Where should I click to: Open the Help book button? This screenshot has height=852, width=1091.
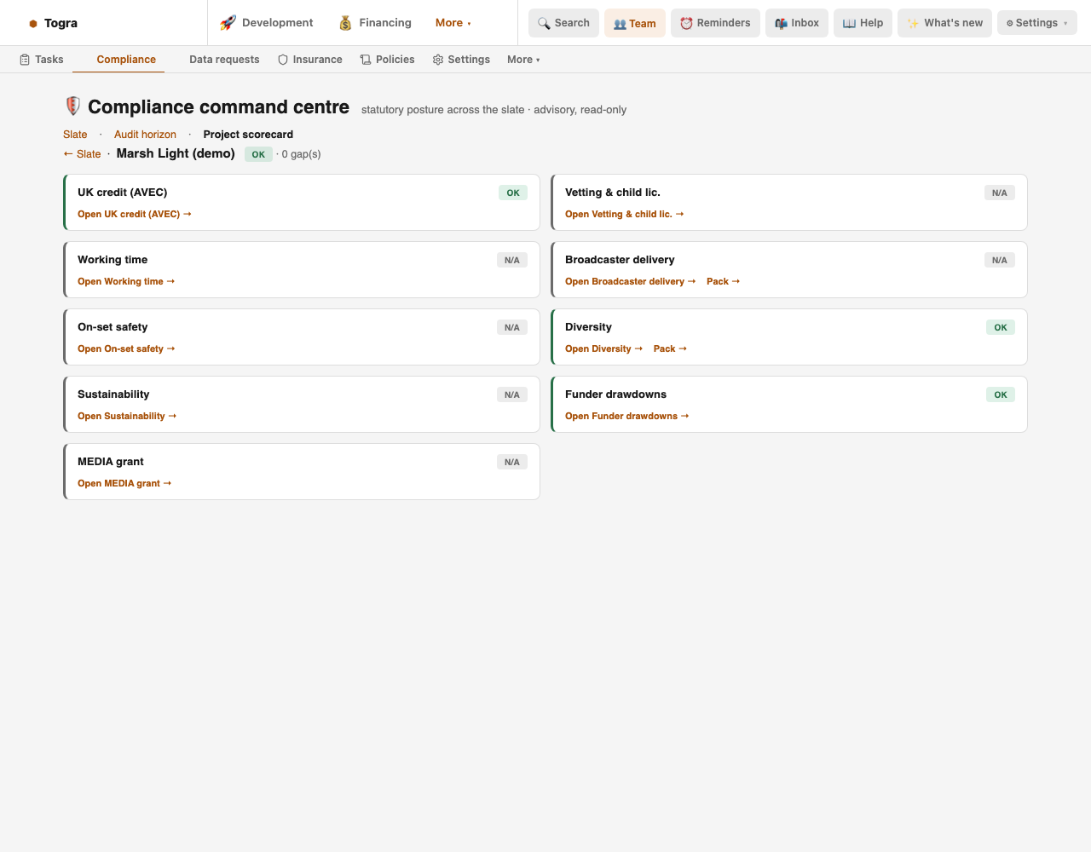point(863,23)
